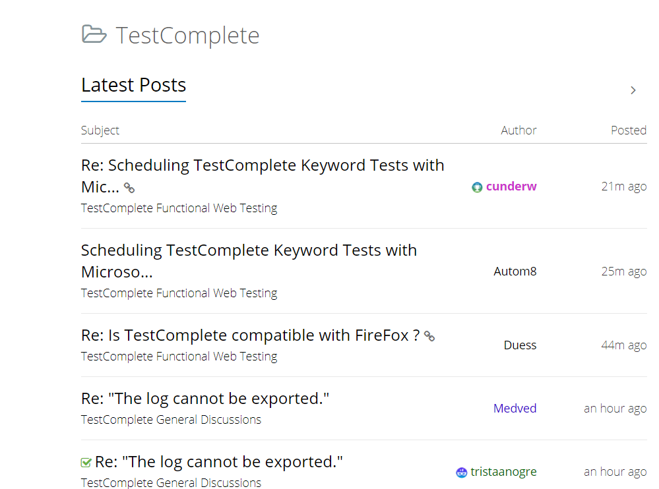View author Duess's profile
659x489 pixels.
point(520,345)
